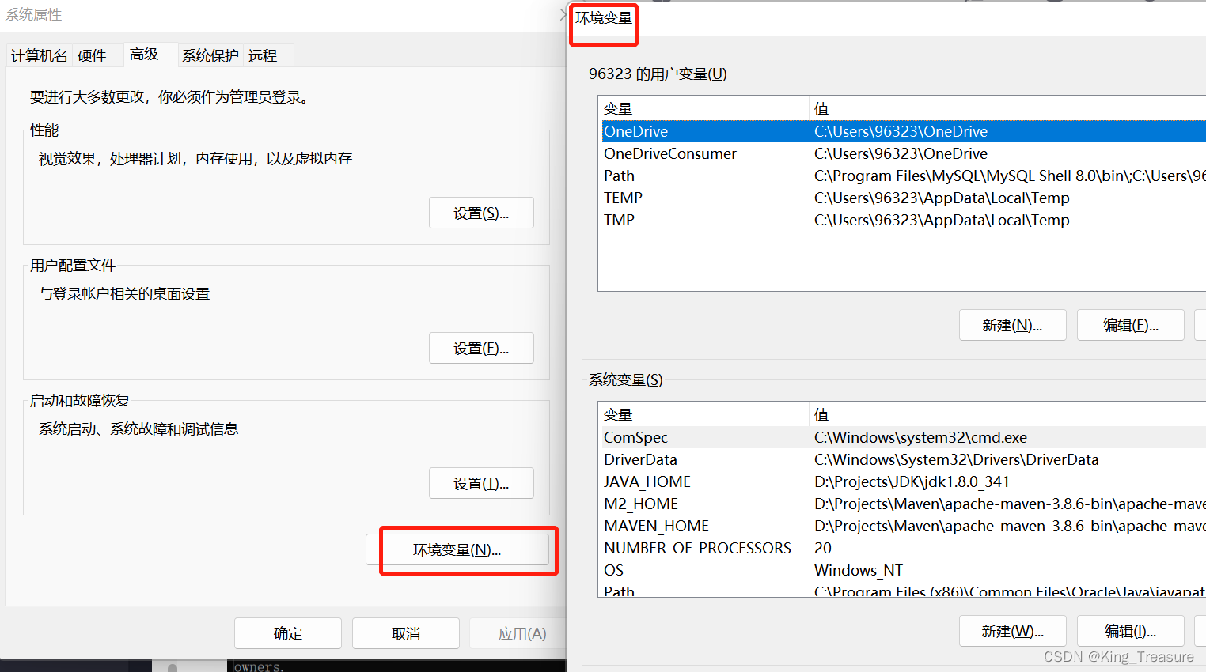Image resolution: width=1206 pixels, height=672 pixels.
Task: Select the DriverData system variable
Action: tap(903, 459)
